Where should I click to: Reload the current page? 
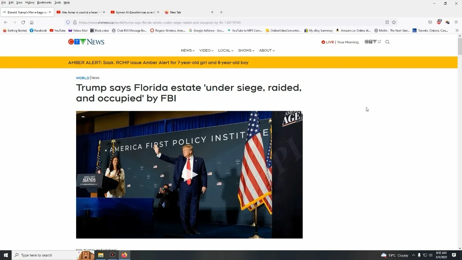tap(23, 22)
